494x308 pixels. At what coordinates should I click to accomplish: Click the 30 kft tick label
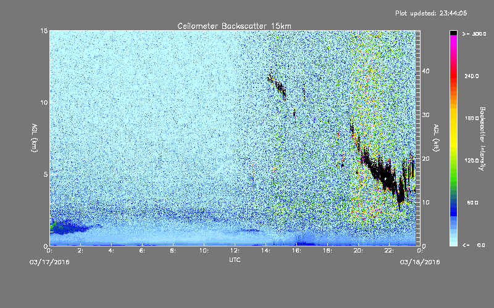[x=425, y=115]
